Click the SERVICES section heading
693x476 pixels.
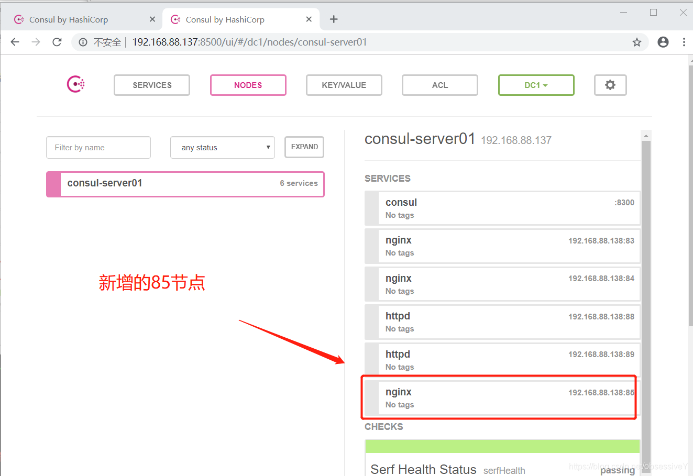388,179
